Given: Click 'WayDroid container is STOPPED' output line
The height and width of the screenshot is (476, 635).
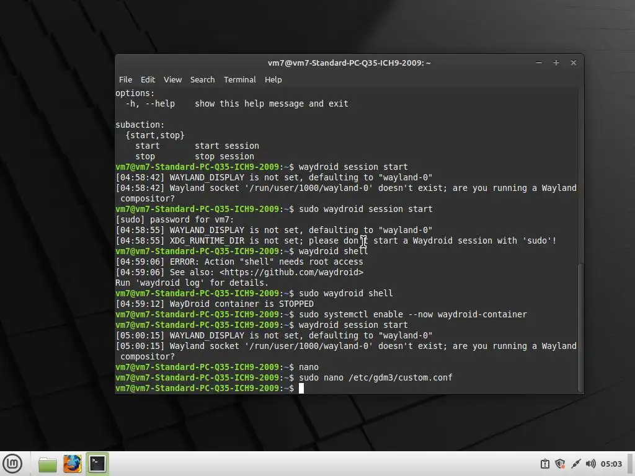Looking at the screenshot, I should (215, 304).
